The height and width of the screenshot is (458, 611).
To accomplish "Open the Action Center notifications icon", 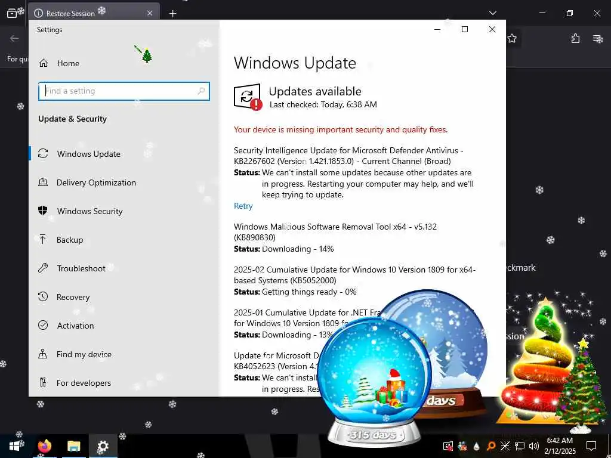I will (591, 446).
